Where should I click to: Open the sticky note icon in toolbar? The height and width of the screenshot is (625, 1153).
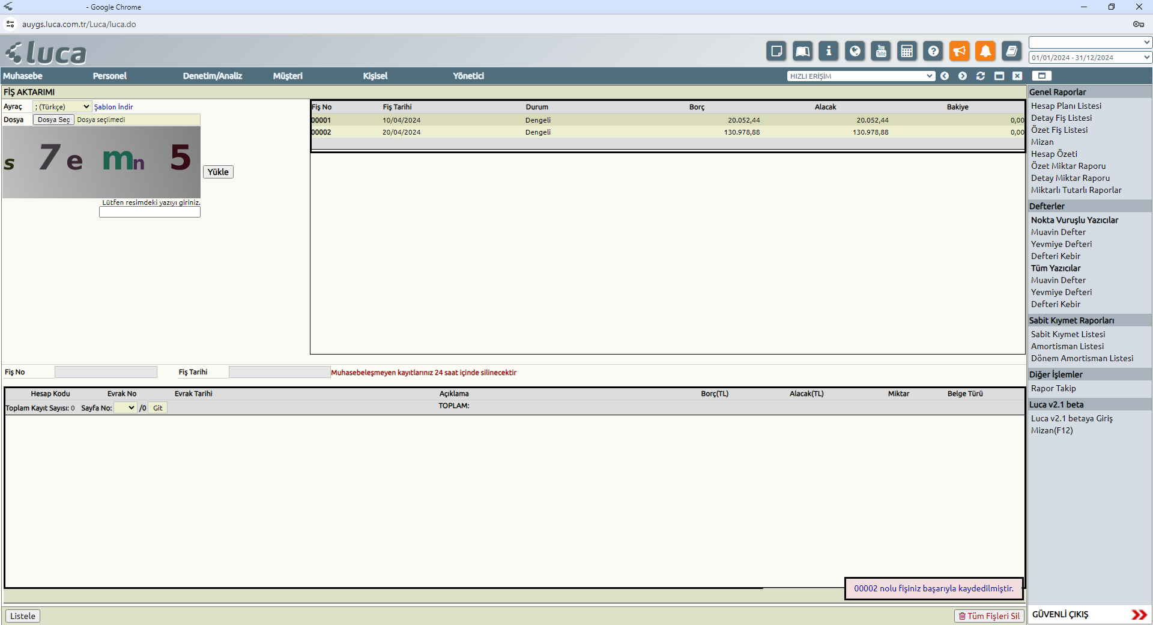[x=776, y=51]
